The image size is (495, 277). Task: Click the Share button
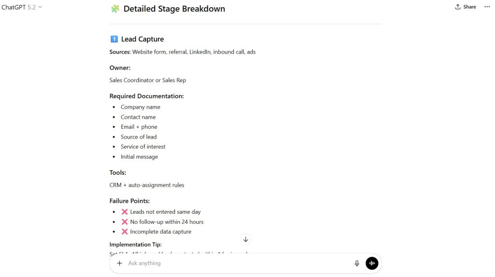[x=466, y=7]
